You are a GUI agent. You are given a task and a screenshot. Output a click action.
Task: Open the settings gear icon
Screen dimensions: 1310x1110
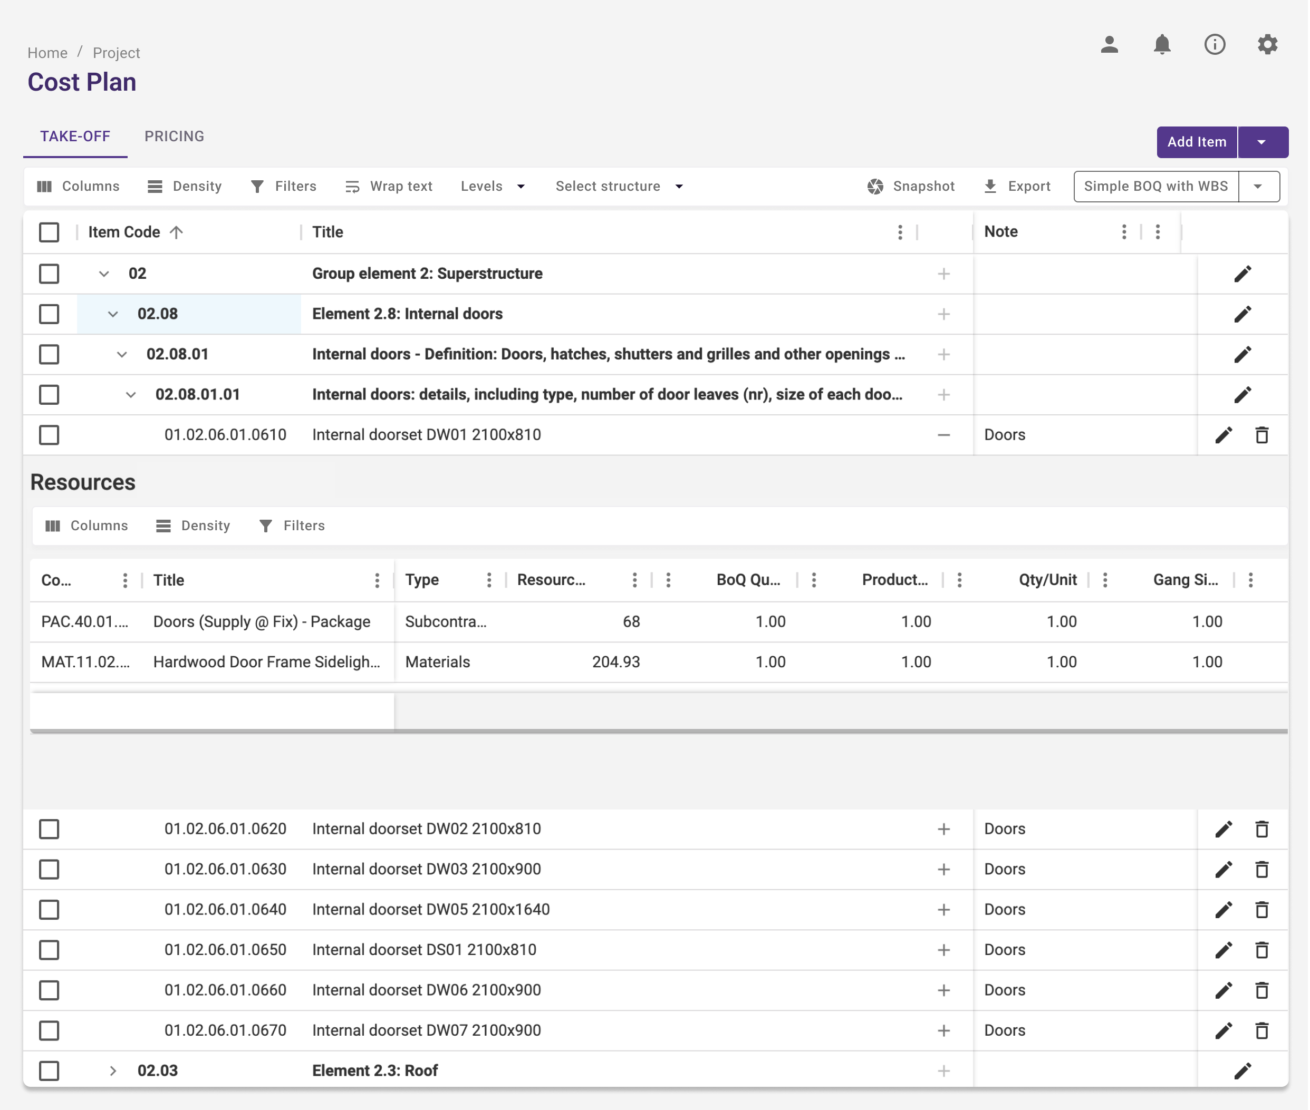(1267, 45)
